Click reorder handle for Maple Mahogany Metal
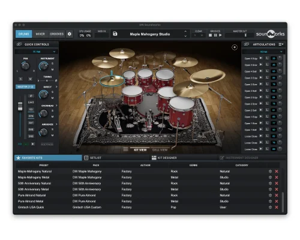 (x=270, y=178)
